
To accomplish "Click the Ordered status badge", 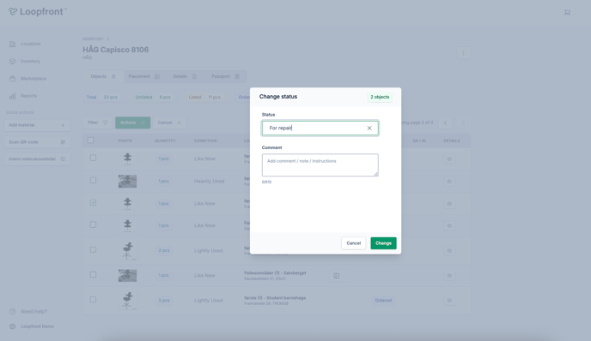I will 383,301.
